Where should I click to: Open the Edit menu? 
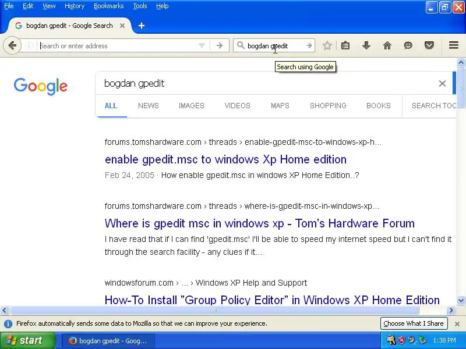click(x=28, y=6)
